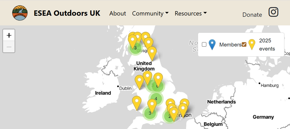Open the green cluster of 3 near Glasgow
The height and width of the screenshot is (129, 290).
(135, 48)
